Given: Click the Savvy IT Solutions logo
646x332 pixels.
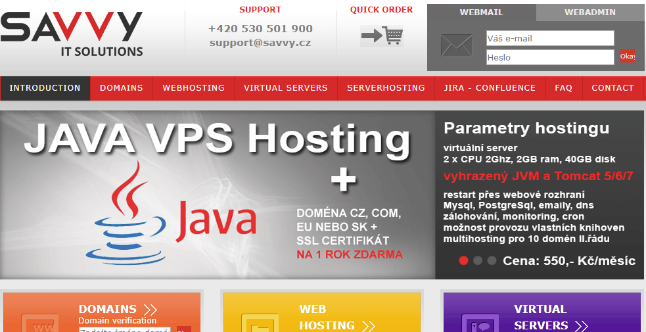Looking at the screenshot, I should click(72, 34).
